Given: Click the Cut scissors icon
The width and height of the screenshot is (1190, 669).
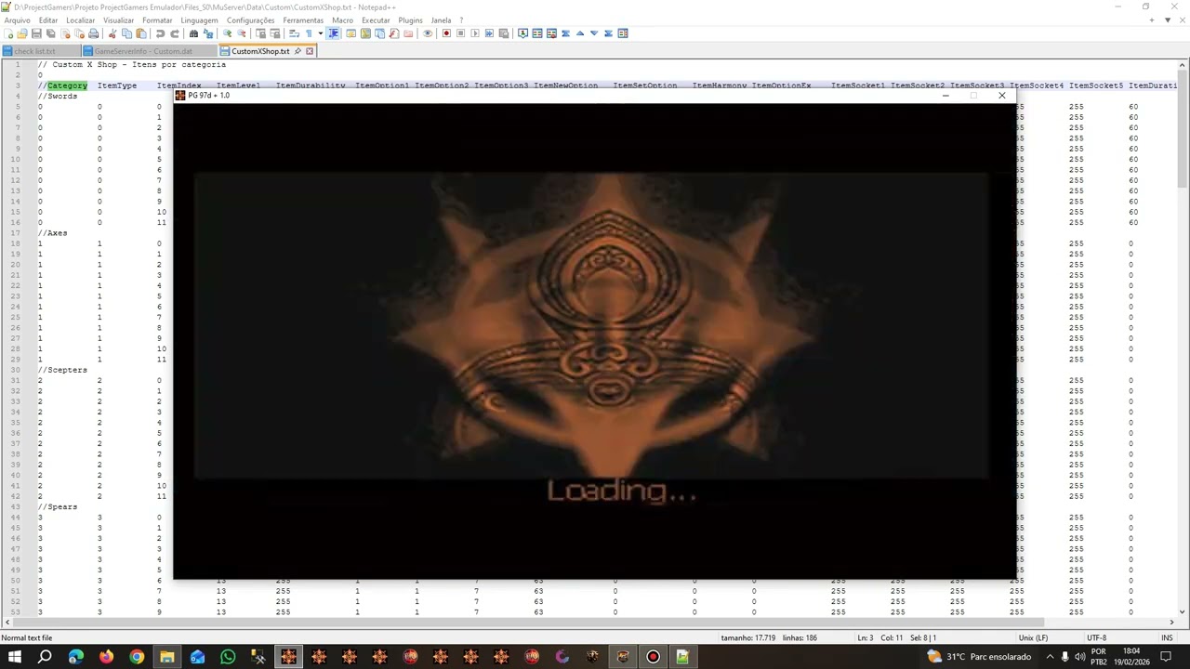Looking at the screenshot, I should click(112, 33).
